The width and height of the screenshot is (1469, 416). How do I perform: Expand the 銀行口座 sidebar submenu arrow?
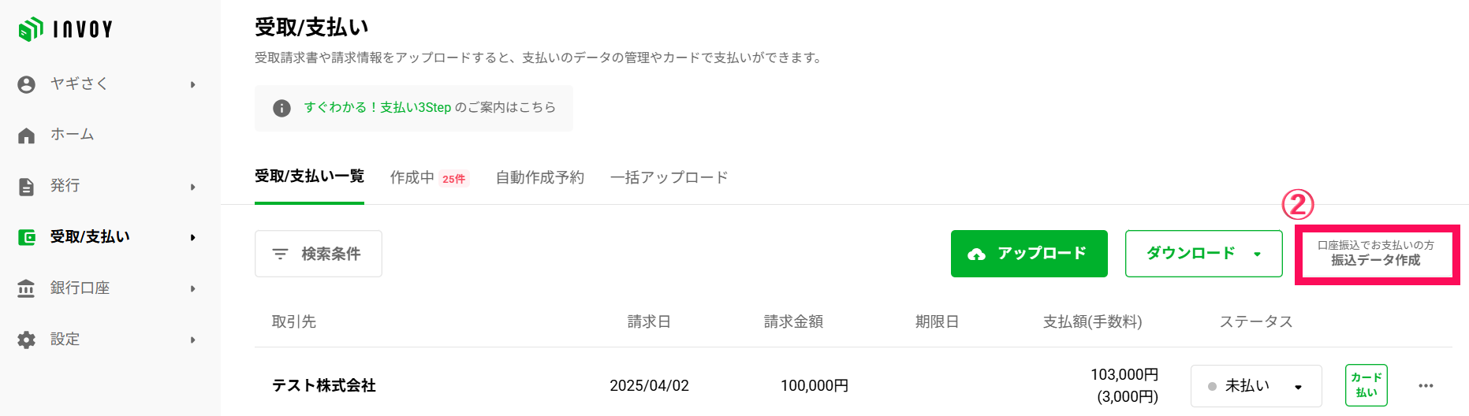(192, 288)
